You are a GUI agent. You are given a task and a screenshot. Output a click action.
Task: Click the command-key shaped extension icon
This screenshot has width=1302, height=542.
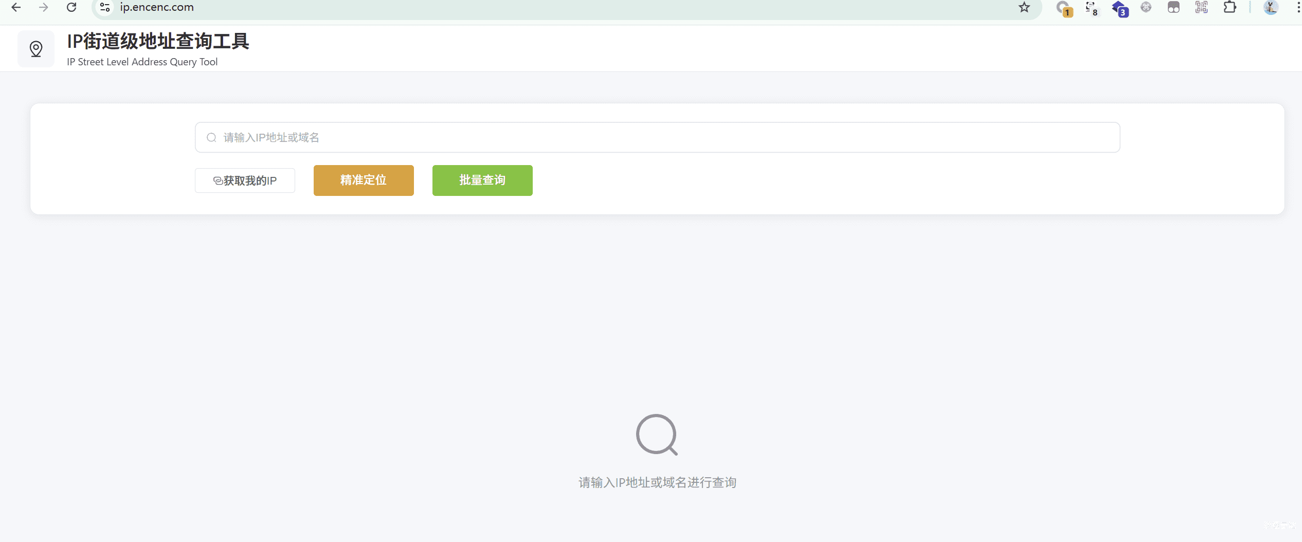pyautogui.click(x=1146, y=8)
